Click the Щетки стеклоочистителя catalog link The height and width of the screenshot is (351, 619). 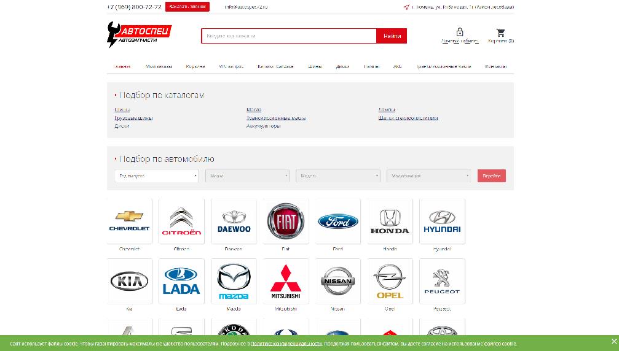[x=408, y=118]
